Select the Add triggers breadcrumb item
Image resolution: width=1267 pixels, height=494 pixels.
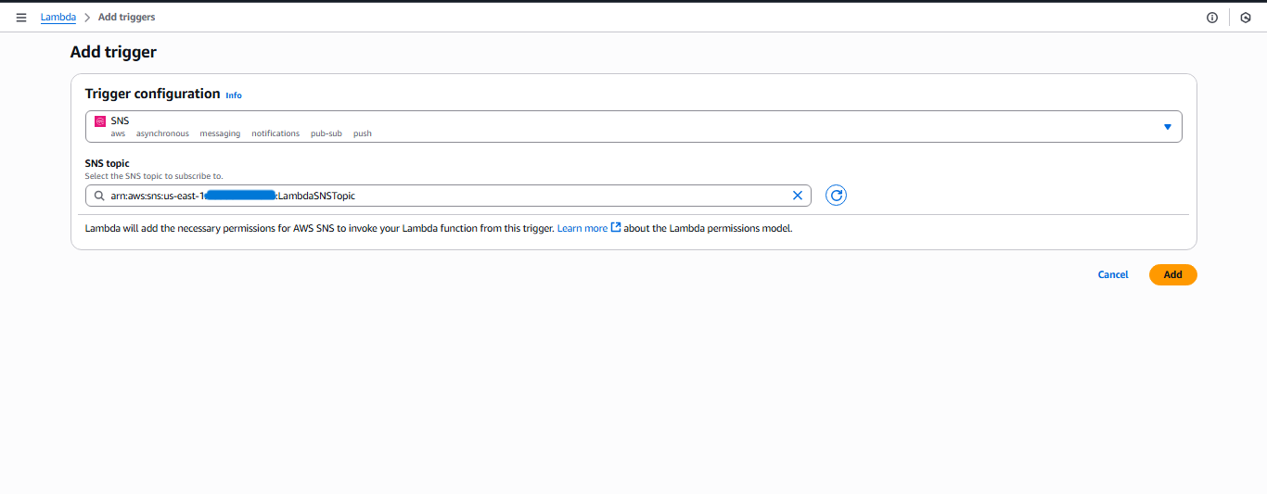[x=126, y=18]
